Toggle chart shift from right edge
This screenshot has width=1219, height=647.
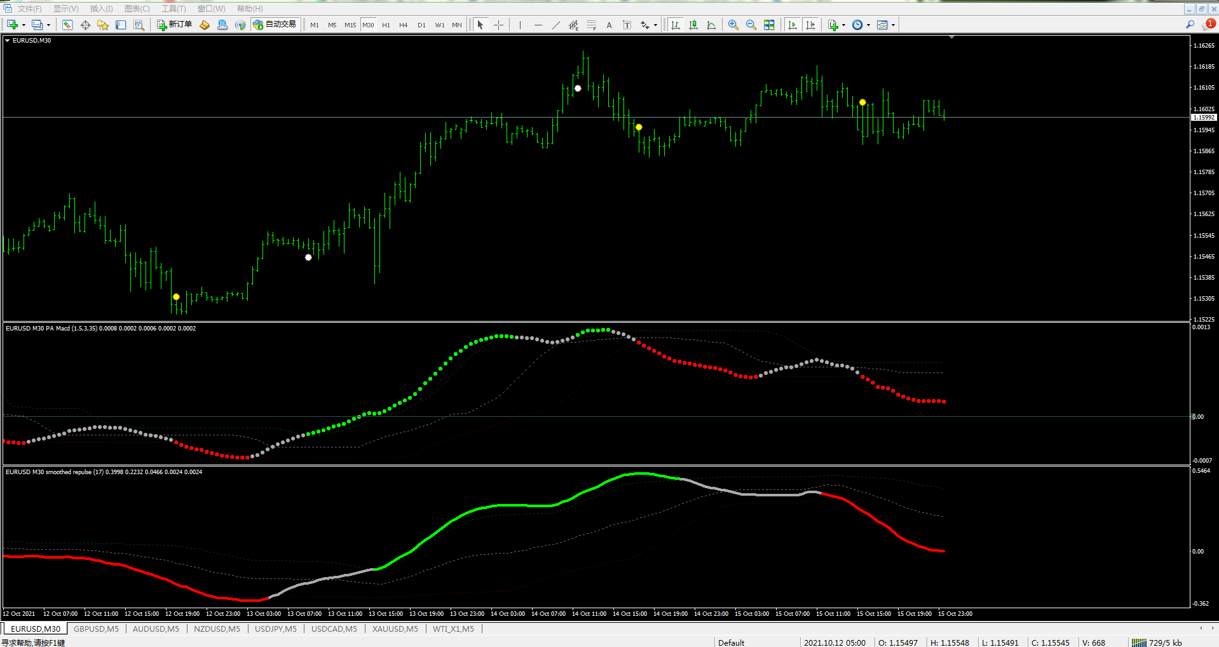point(810,25)
